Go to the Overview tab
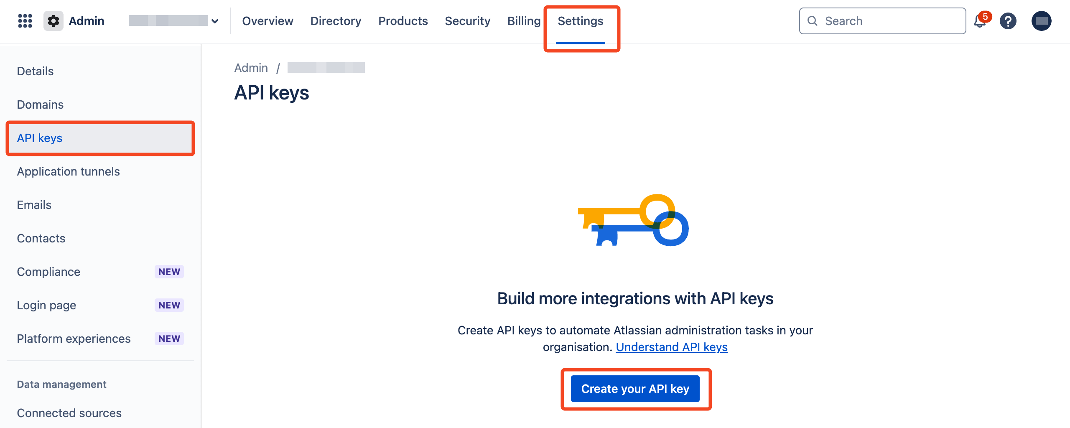 267,21
